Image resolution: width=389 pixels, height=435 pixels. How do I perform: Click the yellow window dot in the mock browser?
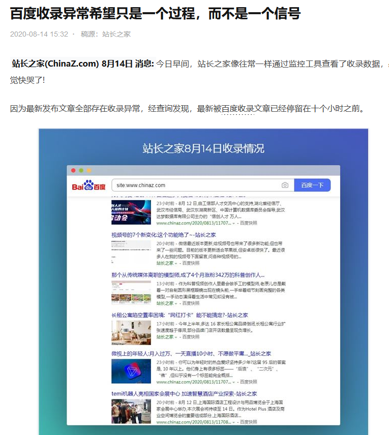[89, 170]
